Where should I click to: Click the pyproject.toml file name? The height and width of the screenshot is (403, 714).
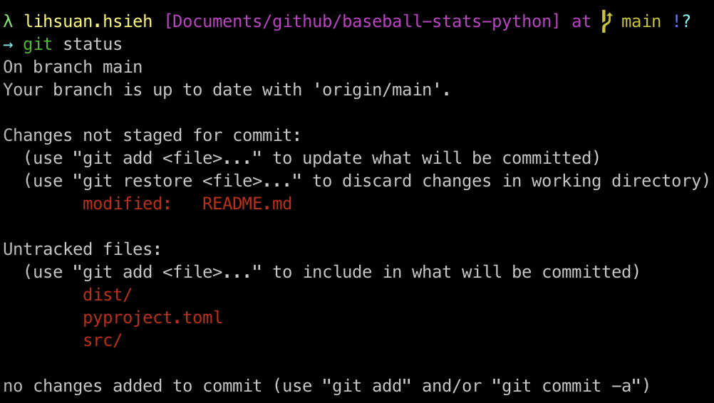point(152,318)
